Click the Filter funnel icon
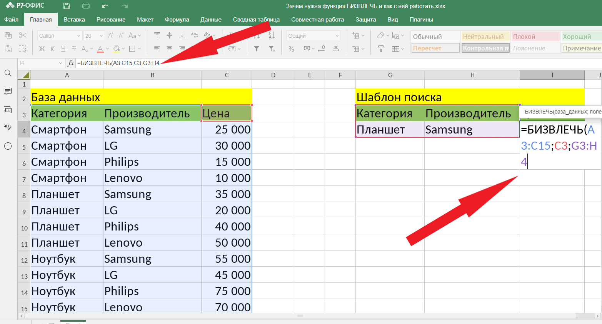The image size is (602, 324). coord(257,48)
